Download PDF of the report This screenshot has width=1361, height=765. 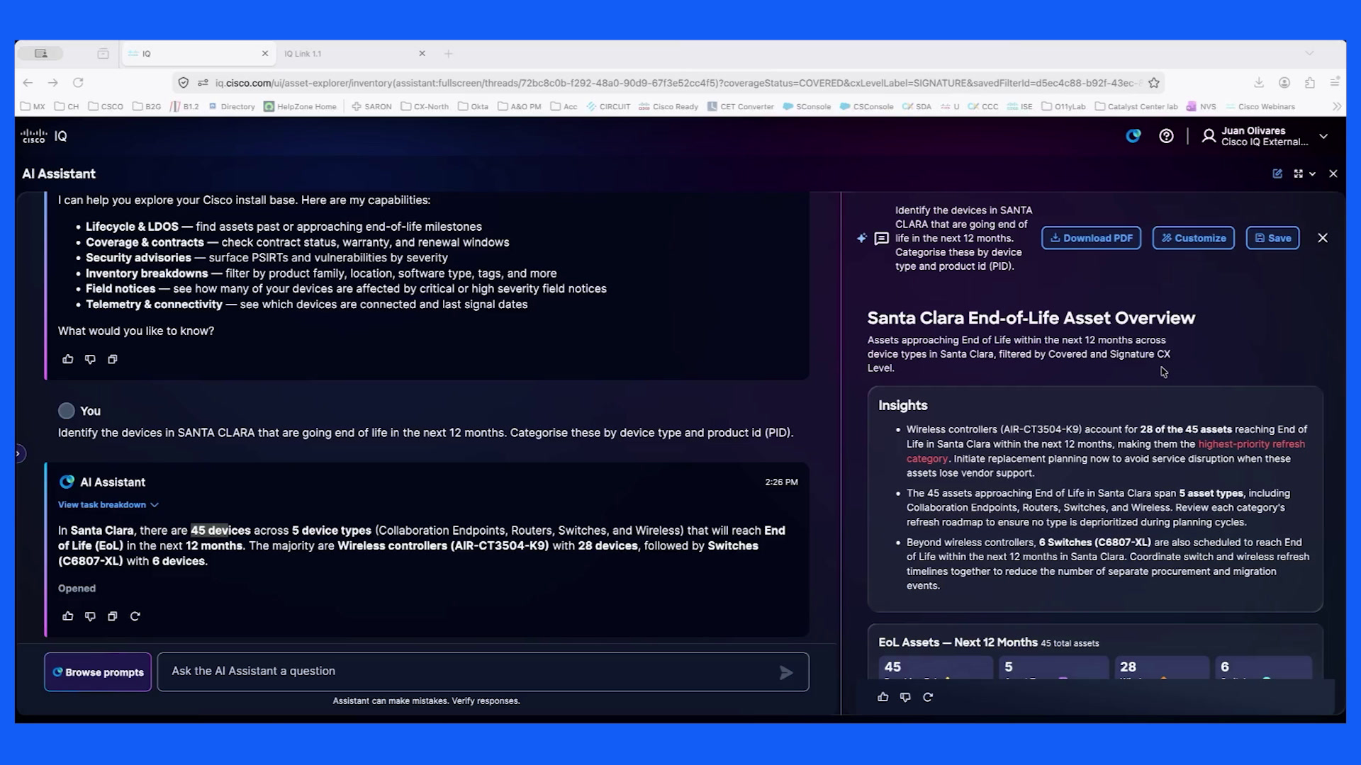pyautogui.click(x=1091, y=238)
